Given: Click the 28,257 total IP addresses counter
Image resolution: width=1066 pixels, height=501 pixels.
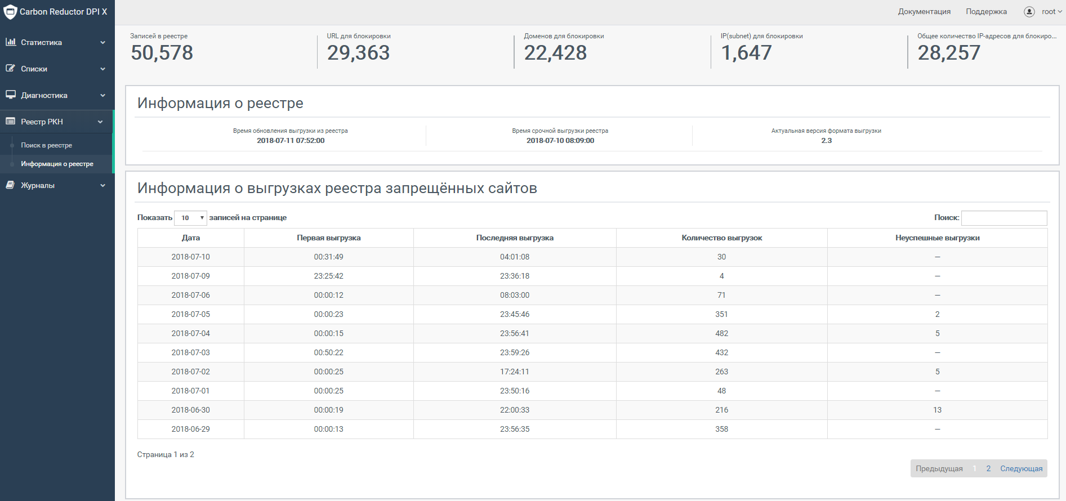Looking at the screenshot, I should tap(949, 53).
